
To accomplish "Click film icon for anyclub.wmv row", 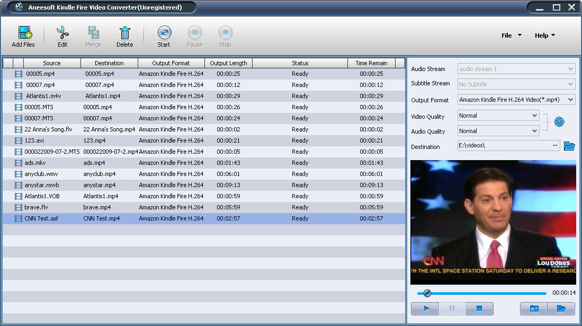I will 18,174.
